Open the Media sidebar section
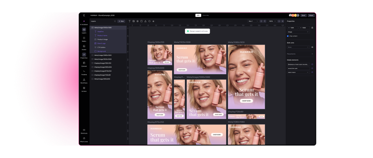Image resolution: width=373 pixels, height=158 pixels. [x=84, y=39]
